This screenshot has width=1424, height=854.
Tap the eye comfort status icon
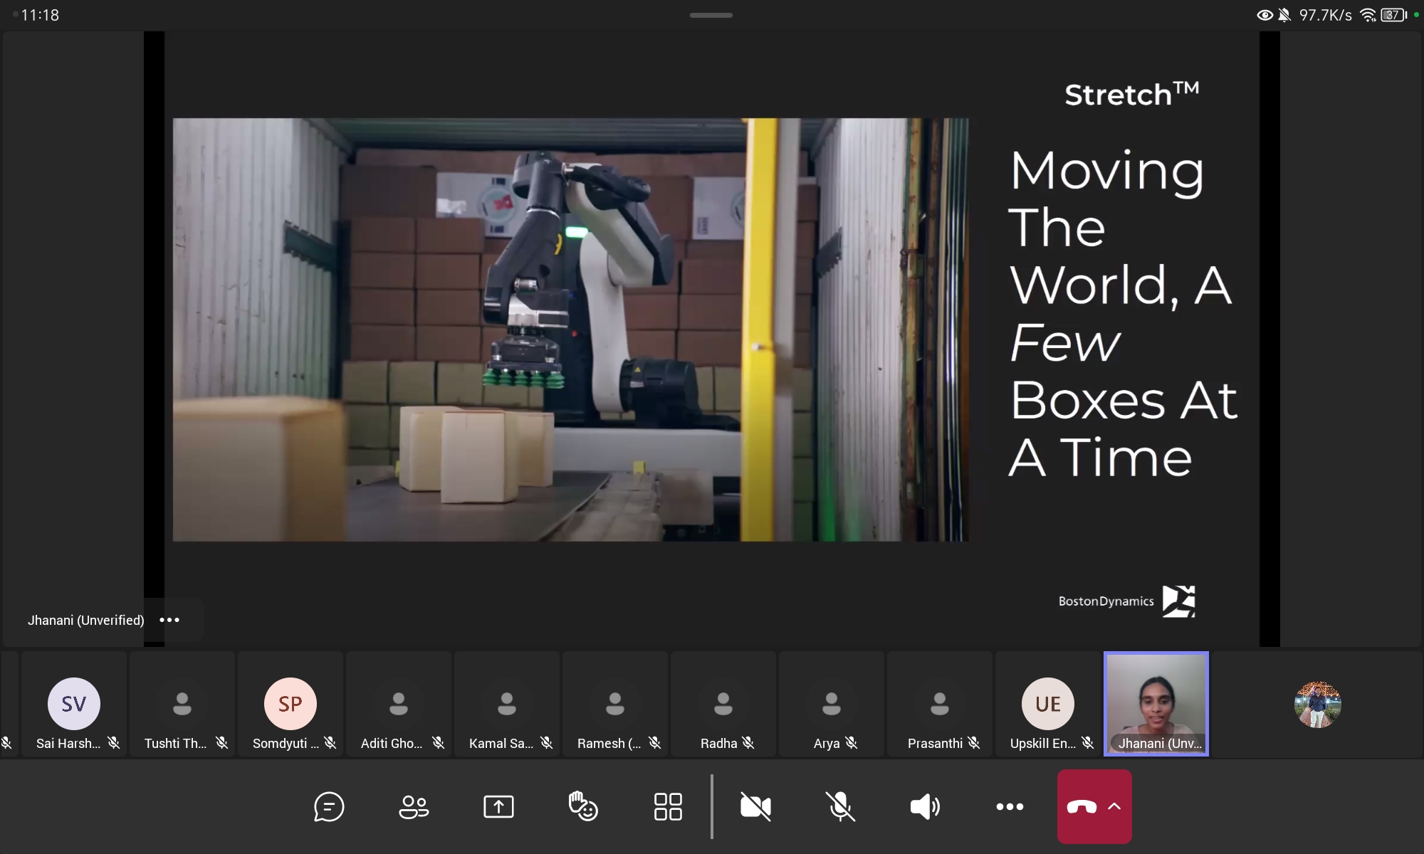[1265, 15]
